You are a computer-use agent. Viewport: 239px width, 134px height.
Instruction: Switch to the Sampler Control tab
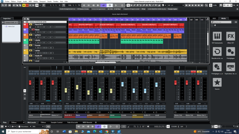pos(56,122)
